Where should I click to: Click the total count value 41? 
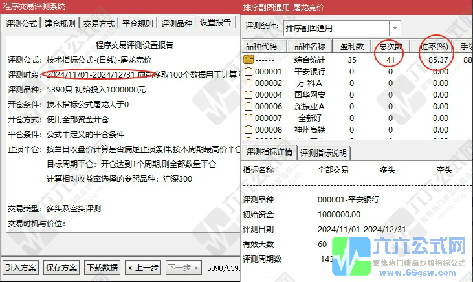point(390,60)
